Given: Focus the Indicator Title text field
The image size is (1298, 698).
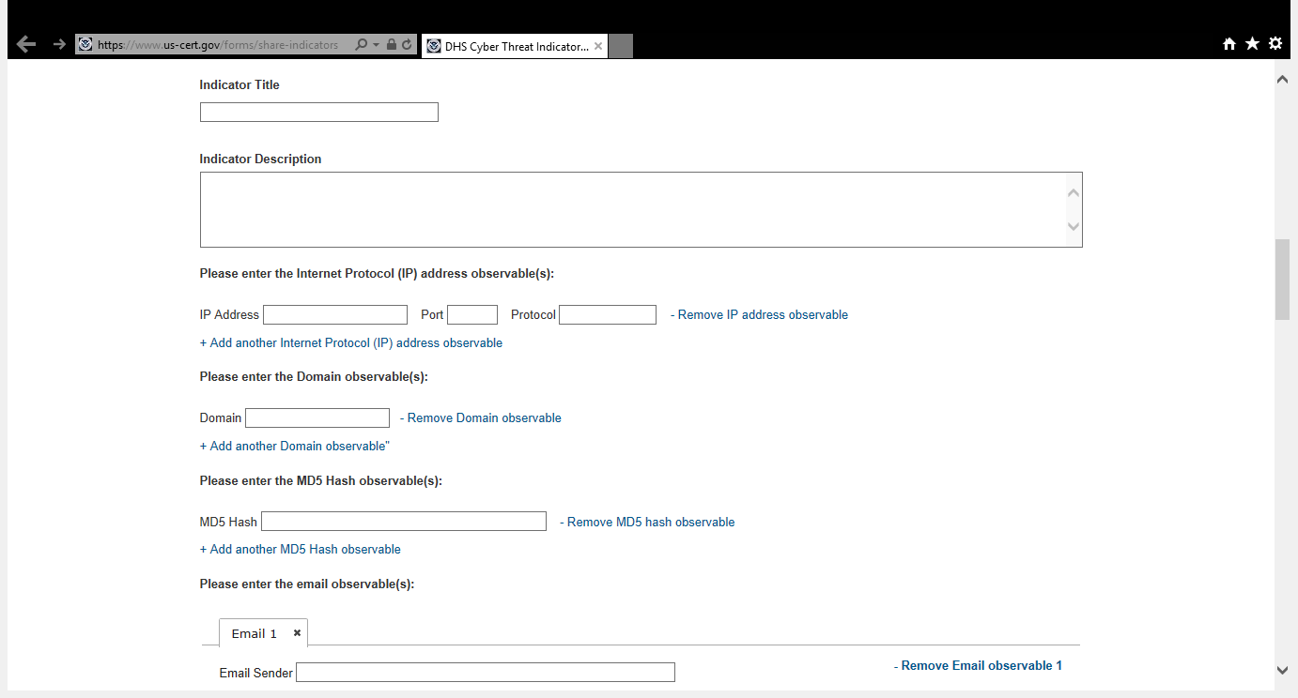Looking at the screenshot, I should pyautogui.click(x=319, y=113).
